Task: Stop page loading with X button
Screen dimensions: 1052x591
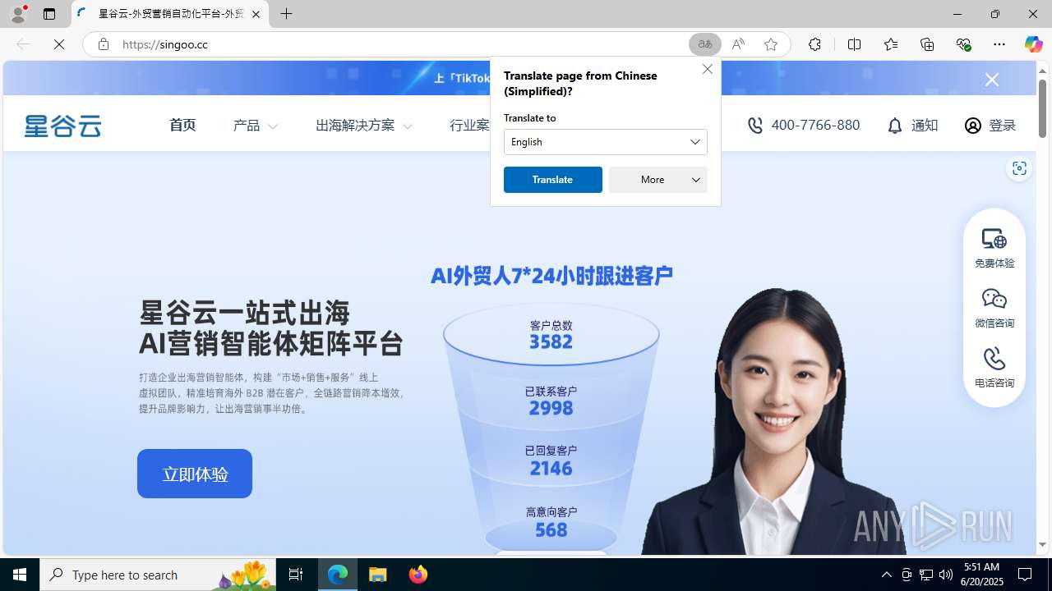Action: pyautogui.click(x=59, y=44)
